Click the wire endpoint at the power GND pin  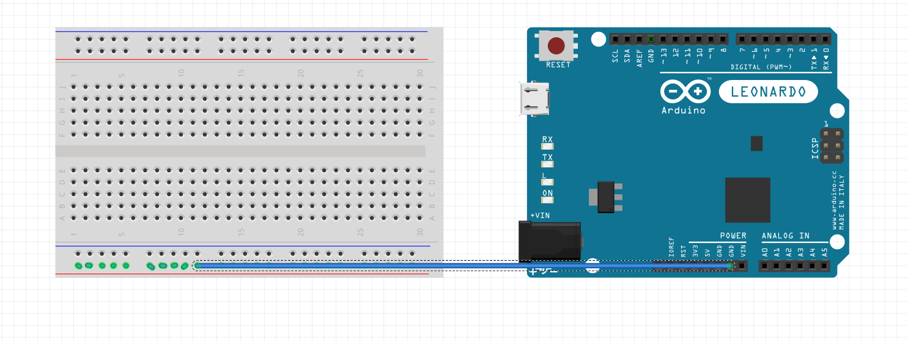click(x=730, y=266)
